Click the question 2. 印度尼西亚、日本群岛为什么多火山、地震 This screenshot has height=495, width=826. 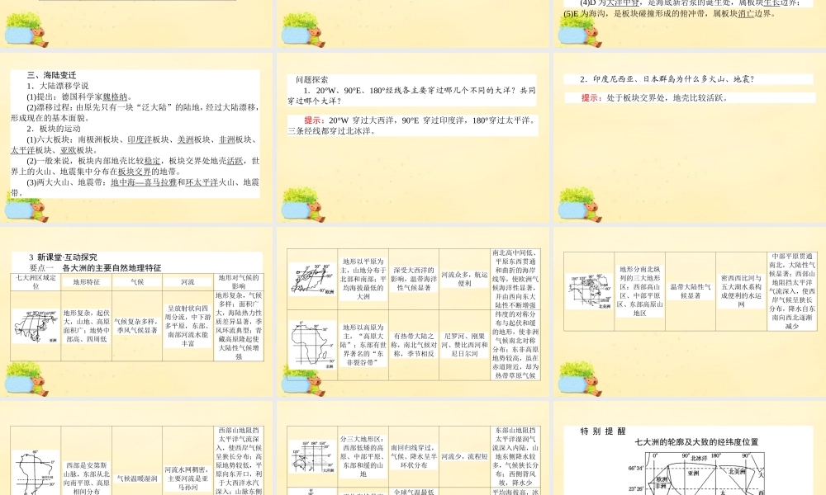(667, 79)
